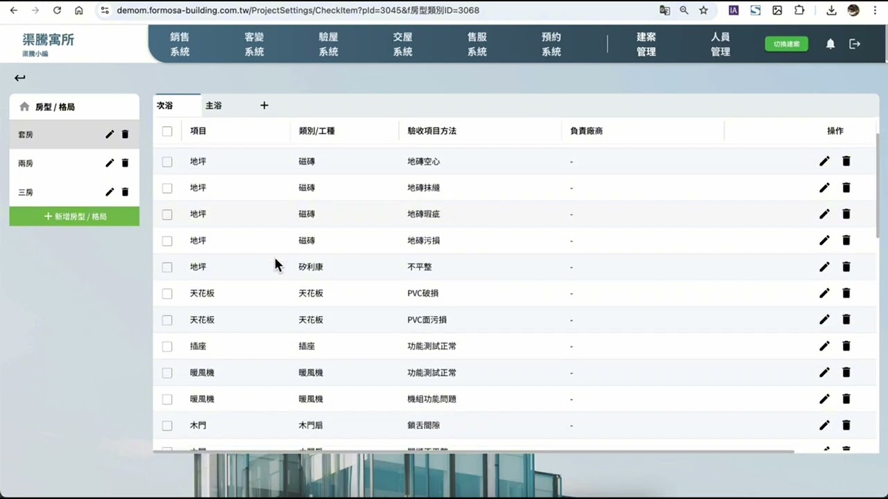Delete the 機組功能問題 row
Viewport: 888px width, 499px height.
point(846,399)
